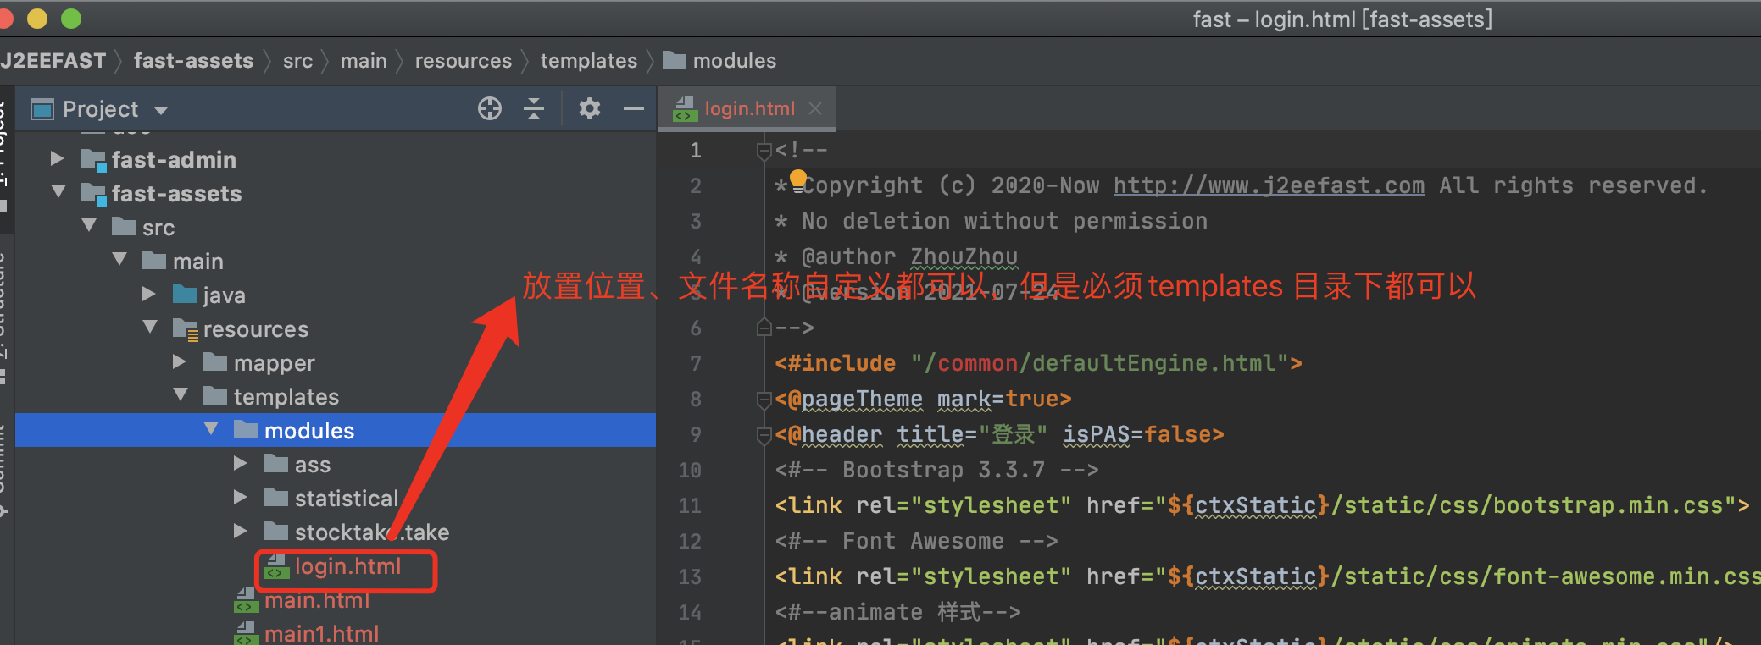Click line number 7 in gutter
The image size is (1761, 645).
point(695,363)
